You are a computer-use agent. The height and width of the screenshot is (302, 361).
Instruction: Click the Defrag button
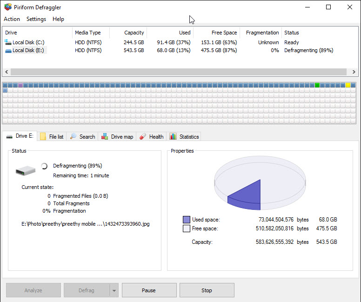(x=87, y=290)
